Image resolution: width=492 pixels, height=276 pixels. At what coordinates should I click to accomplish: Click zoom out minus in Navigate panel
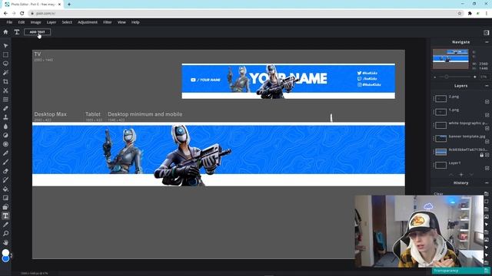click(435, 77)
